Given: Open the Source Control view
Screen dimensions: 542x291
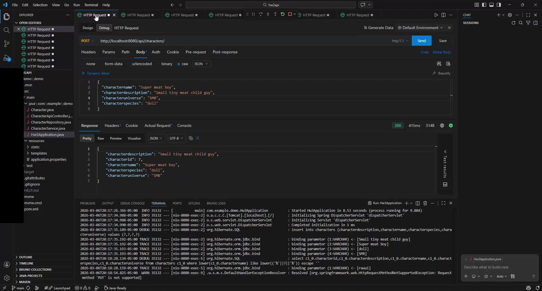Looking at the screenshot, I should [6, 44].
